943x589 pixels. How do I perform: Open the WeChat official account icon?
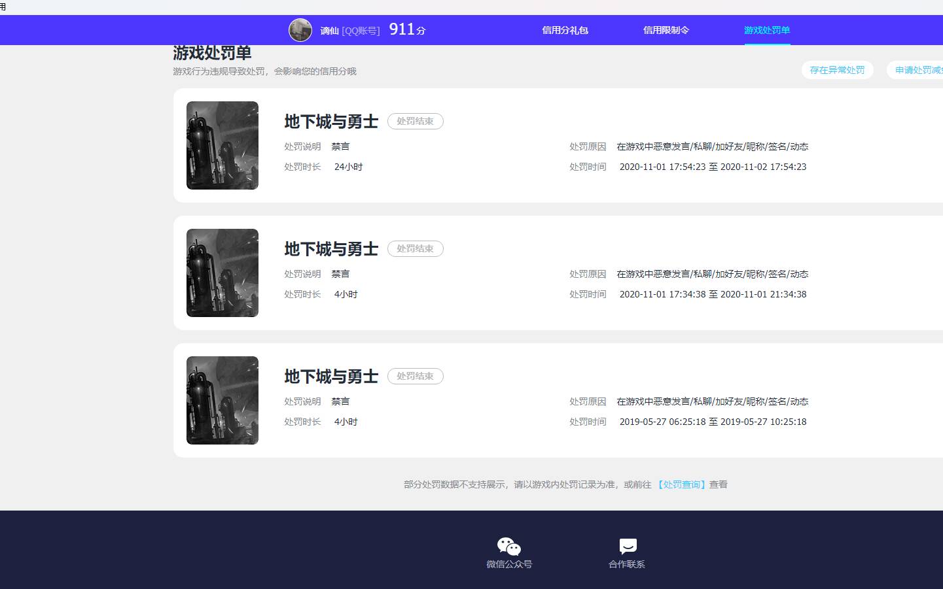(509, 546)
